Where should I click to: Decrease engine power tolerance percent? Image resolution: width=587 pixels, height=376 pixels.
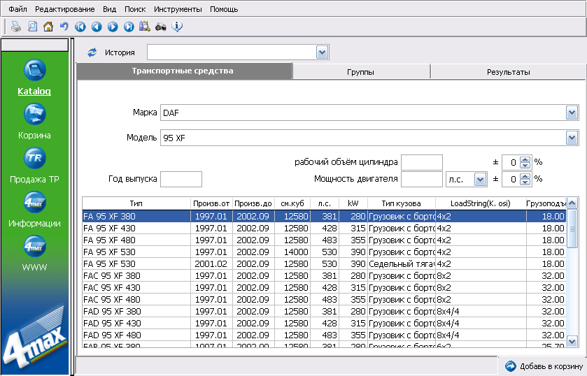click(x=525, y=182)
